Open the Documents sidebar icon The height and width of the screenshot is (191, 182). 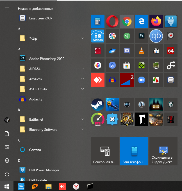[7, 134]
